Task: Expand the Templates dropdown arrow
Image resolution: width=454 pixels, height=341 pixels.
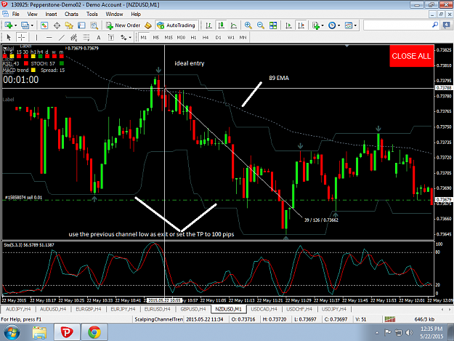Action: 355,25
